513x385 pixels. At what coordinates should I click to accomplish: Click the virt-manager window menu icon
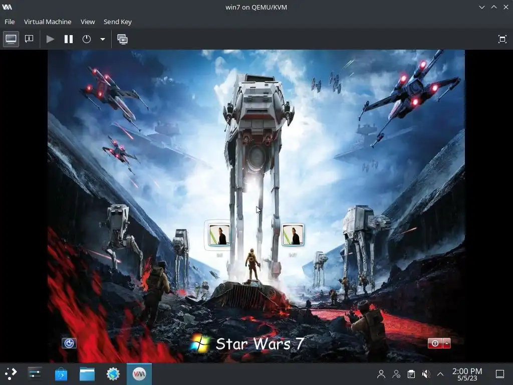click(x=7, y=7)
